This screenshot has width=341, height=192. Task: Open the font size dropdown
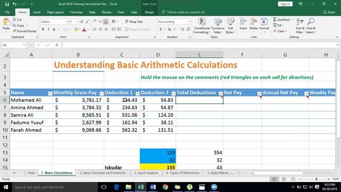77,22
